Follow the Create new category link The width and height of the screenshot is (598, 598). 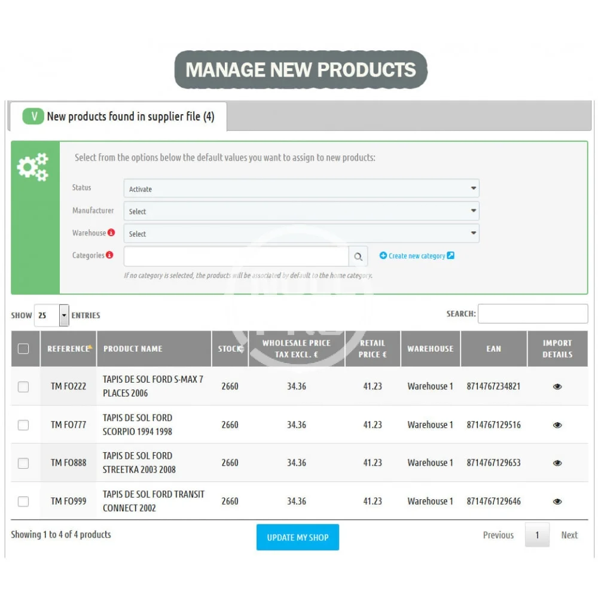(417, 256)
